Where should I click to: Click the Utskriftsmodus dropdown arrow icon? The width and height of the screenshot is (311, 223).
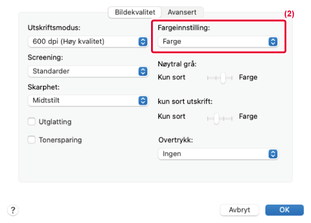pos(143,42)
